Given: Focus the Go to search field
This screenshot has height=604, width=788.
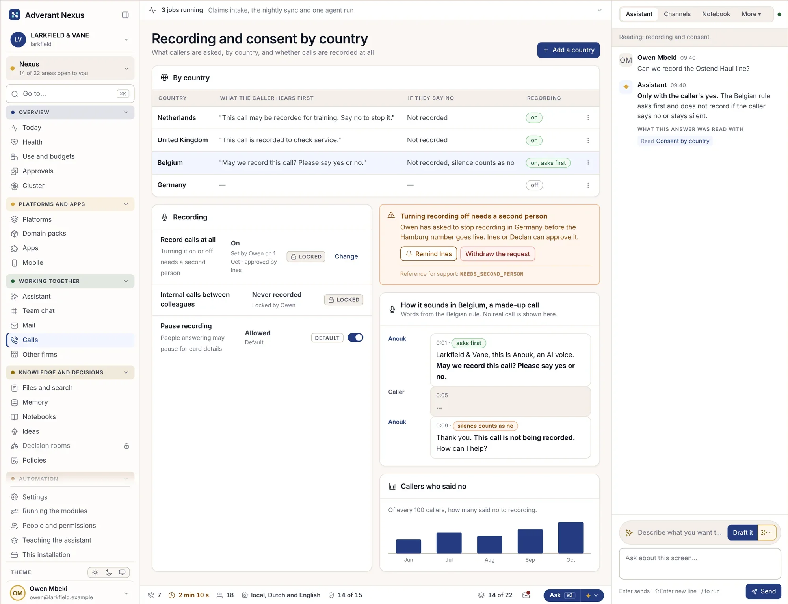Looking at the screenshot, I should coord(70,94).
